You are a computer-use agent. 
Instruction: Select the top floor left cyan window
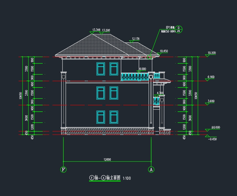tap(100, 68)
